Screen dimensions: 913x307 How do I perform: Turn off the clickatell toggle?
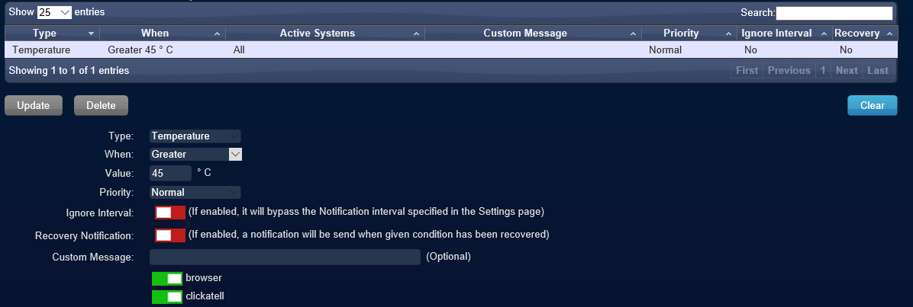tap(167, 297)
